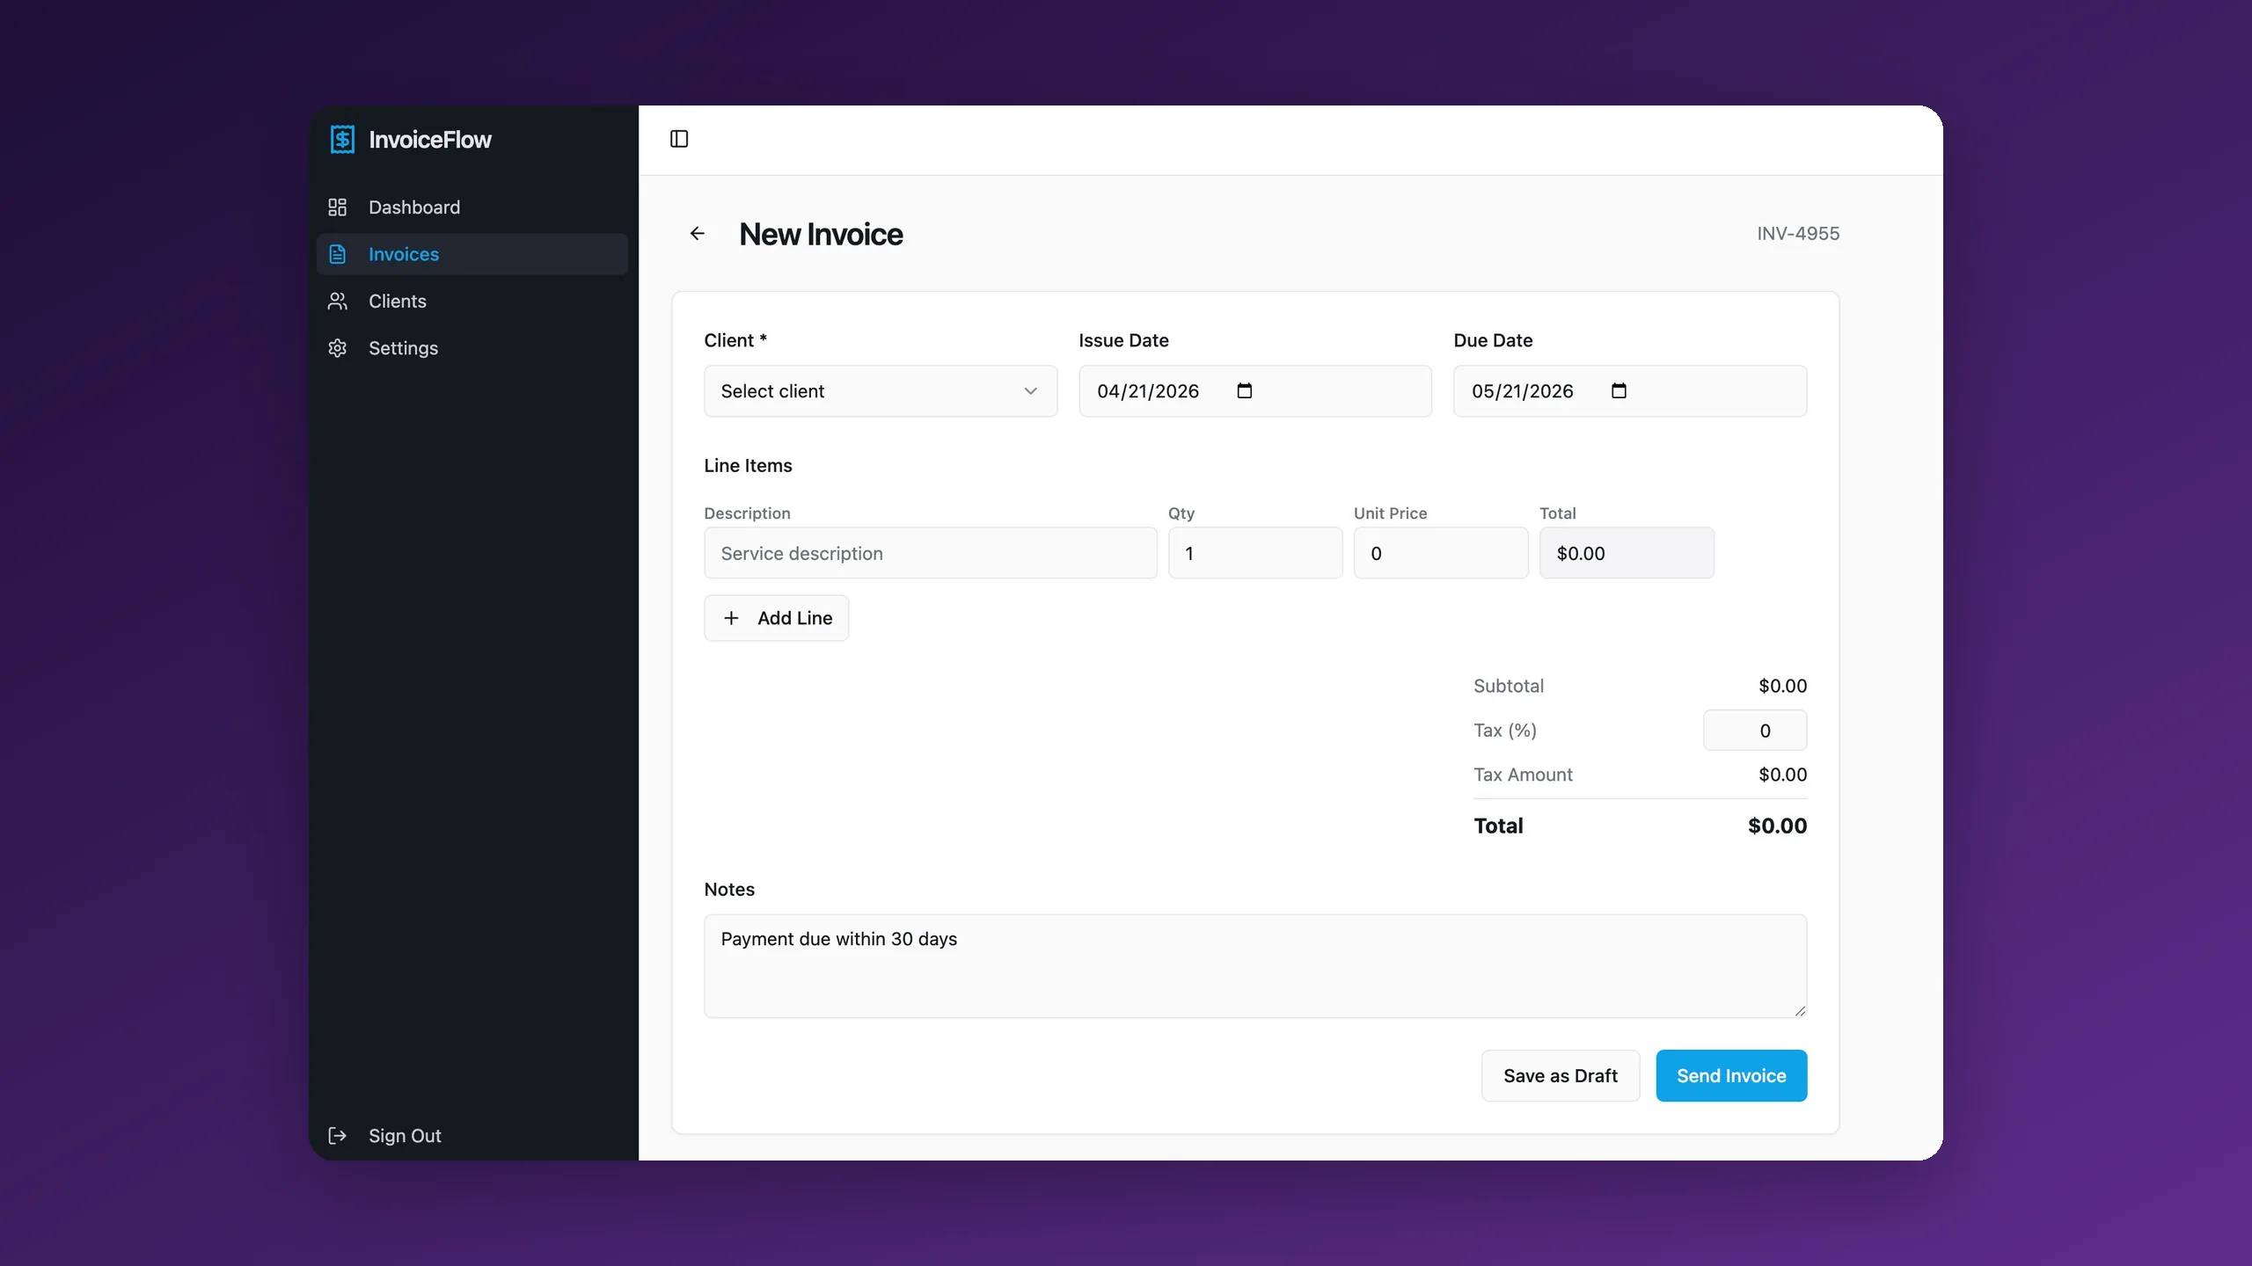Click the Sign Out label
The width and height of the screenshot is (2252, 1266).
click(405, 1135)
